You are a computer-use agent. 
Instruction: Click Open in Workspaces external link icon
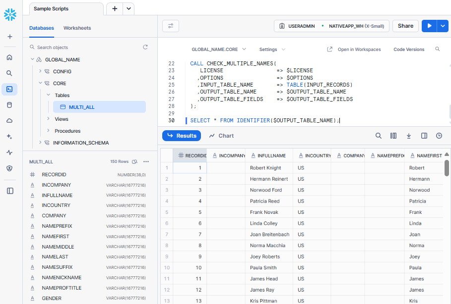tap(330, 50)
